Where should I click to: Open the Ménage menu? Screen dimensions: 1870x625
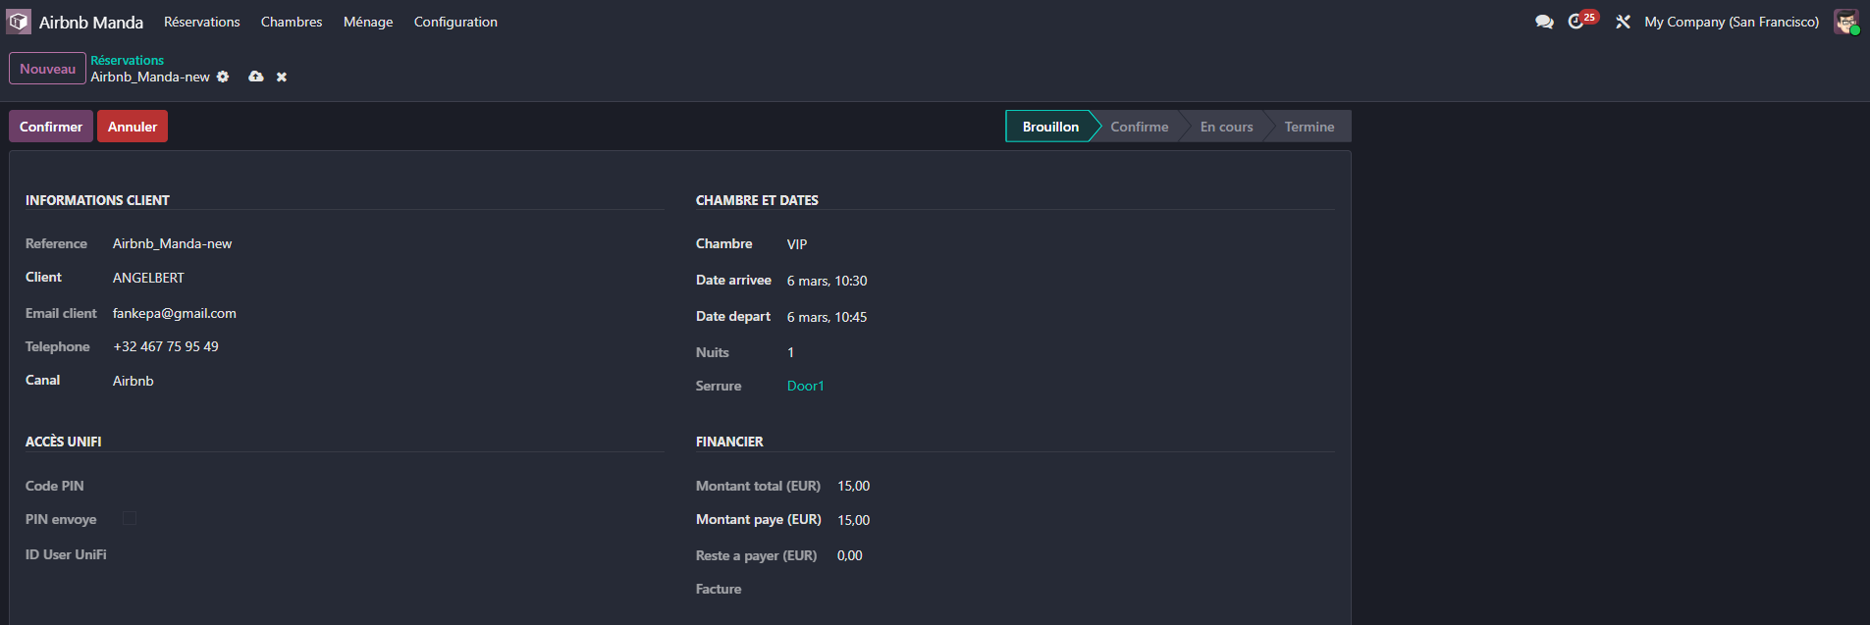[x=368, y=22]
